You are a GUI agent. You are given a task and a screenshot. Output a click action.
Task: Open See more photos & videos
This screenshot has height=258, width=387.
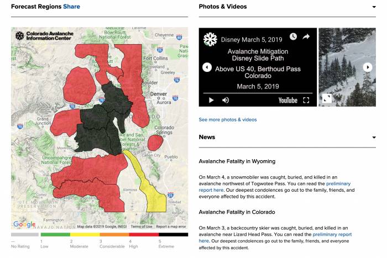228,120
